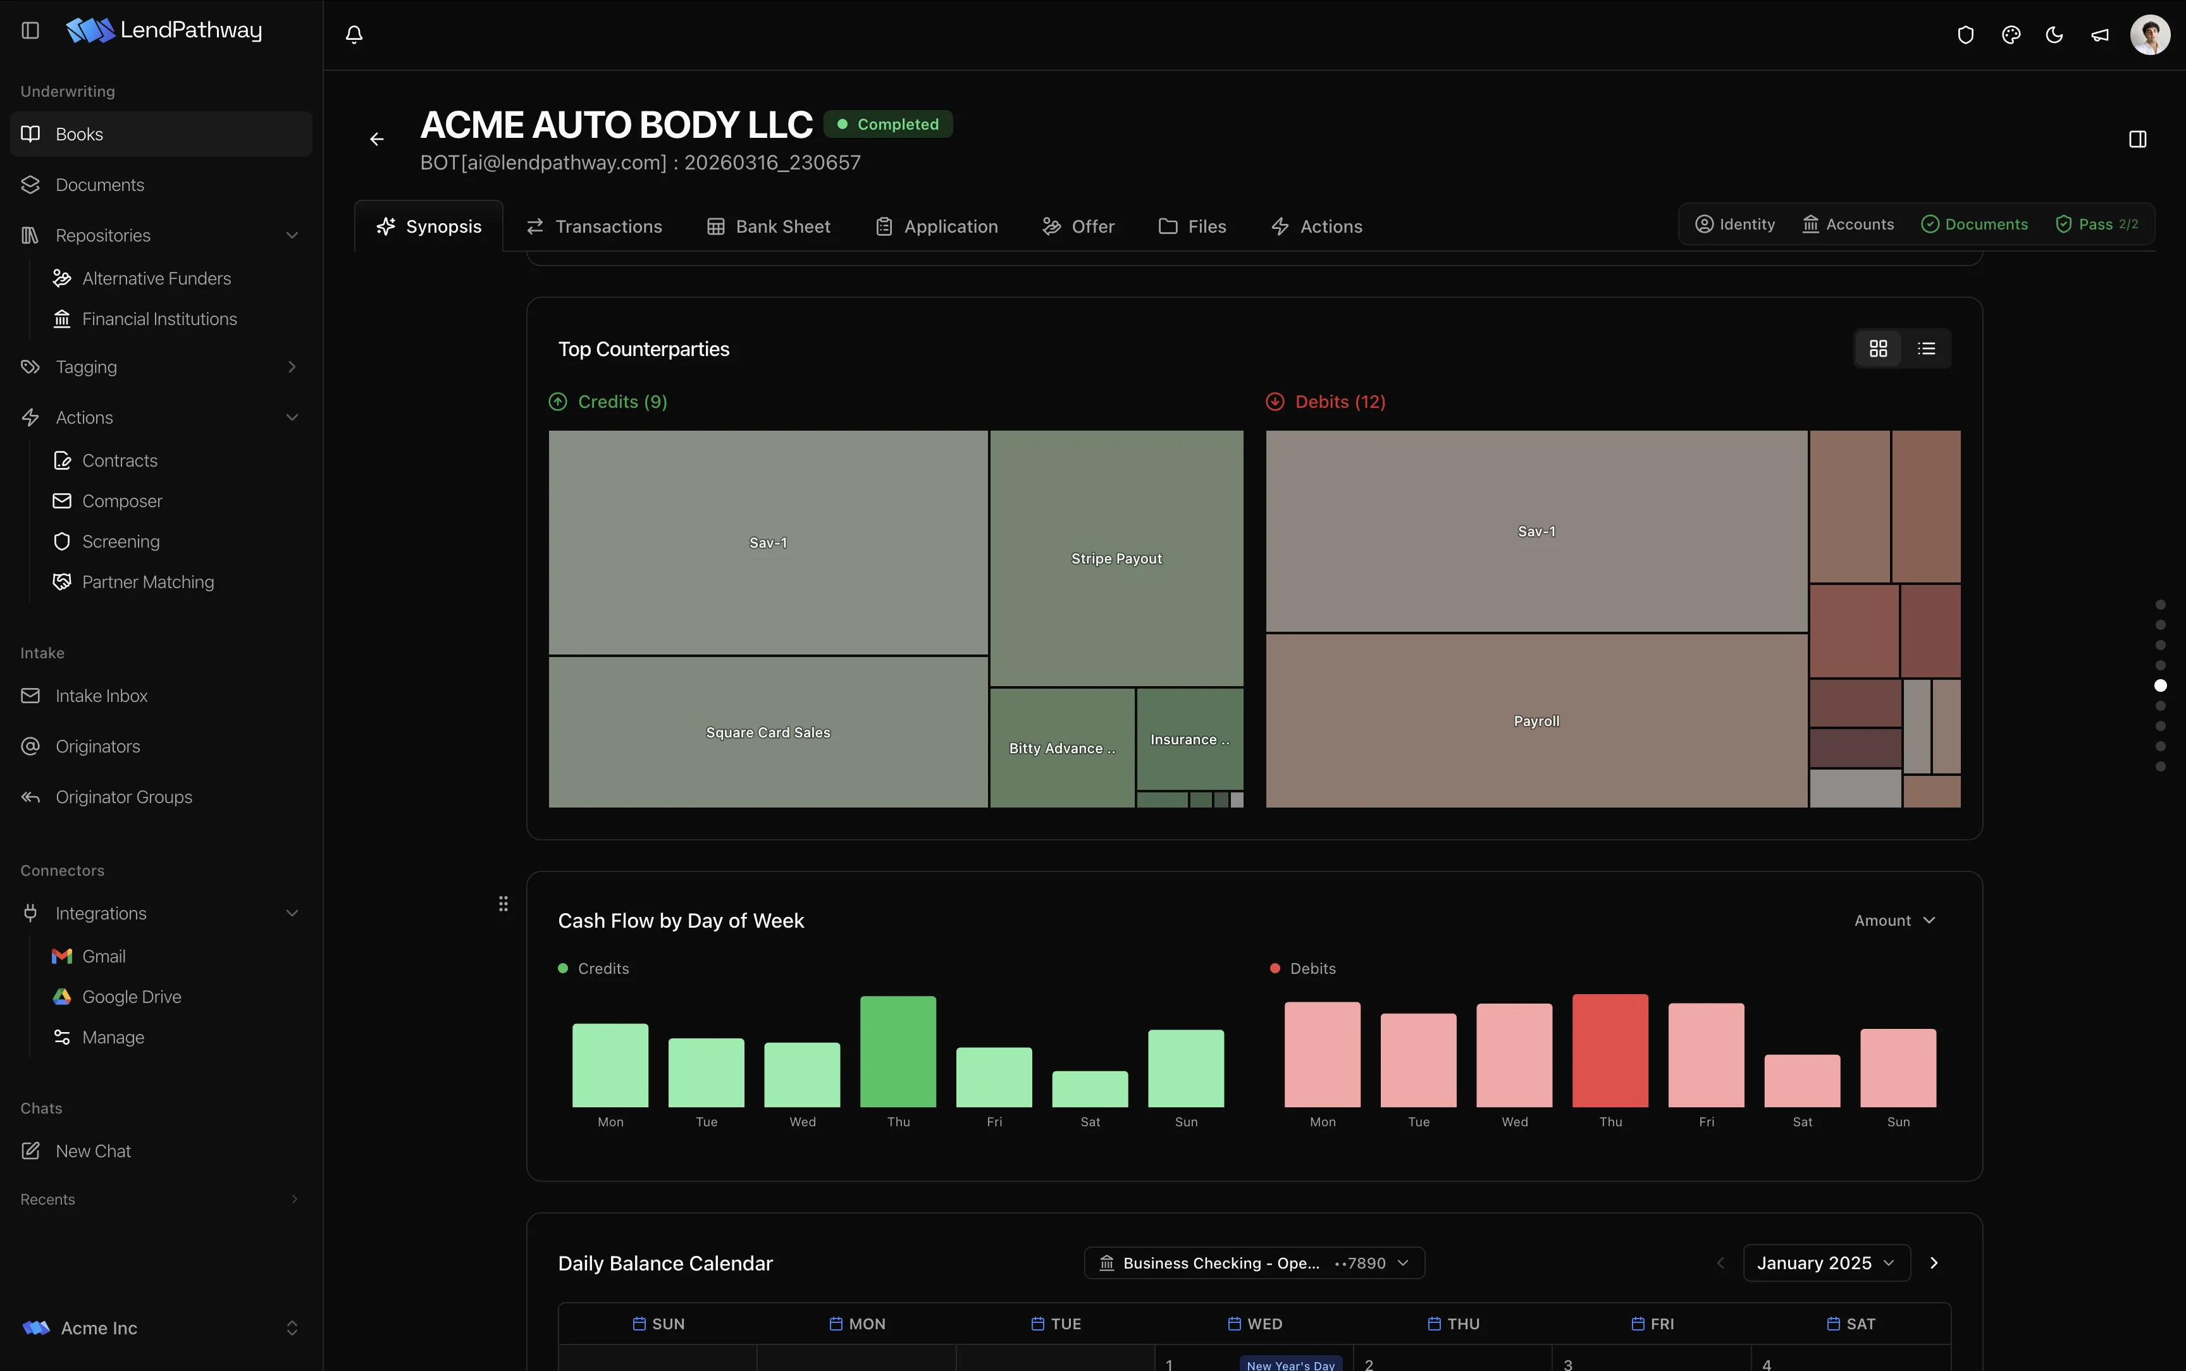Switch Top Counterparties to grid view
Image resolution: width=2186 pixels, height=1371 pixels.
(x=1879, y=348)
